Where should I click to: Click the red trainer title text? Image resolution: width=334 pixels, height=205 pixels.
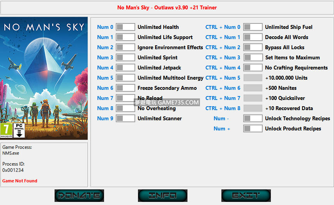pyautogui.click(x=167, y=8)
